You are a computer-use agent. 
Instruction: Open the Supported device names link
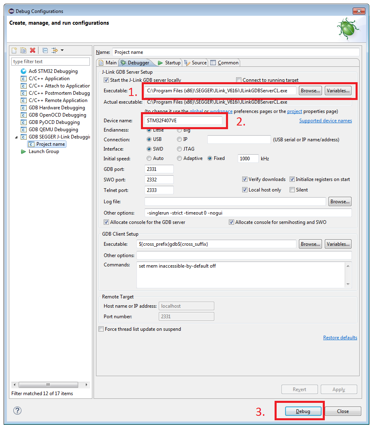pos(325,121)
